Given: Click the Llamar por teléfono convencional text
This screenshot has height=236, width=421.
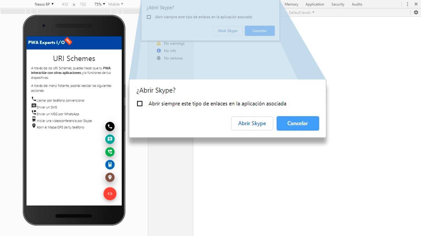Looking at the screenshot, I should 60,100.
